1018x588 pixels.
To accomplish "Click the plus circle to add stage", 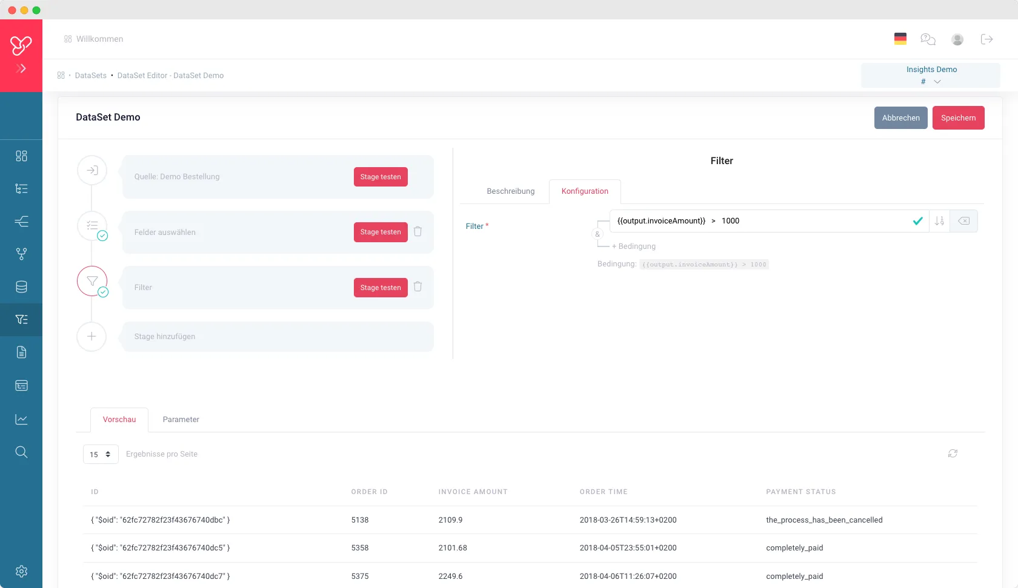I will tap(91, 336).
